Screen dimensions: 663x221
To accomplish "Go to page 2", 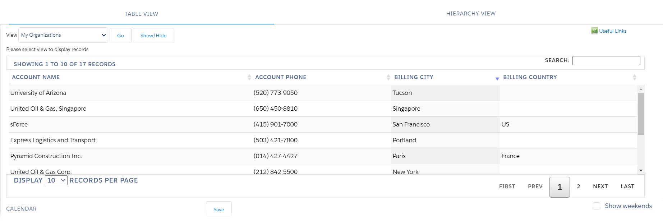I will pyautogui.click(x=579, y=187).
